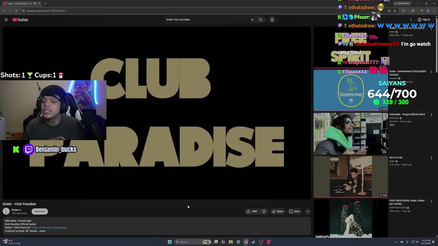Reload the YouTube page
The height and width of the screenshot is (246, 438).
(x=16, y=11)
